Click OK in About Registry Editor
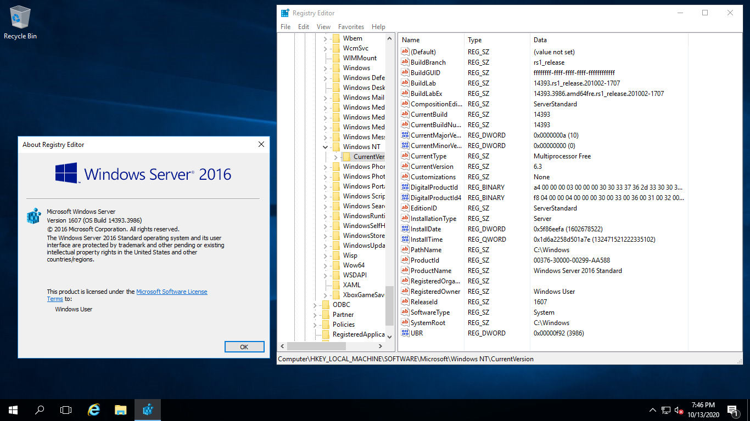Image resolution: width=750 pixels, height=421 pixels. [244, 346]
